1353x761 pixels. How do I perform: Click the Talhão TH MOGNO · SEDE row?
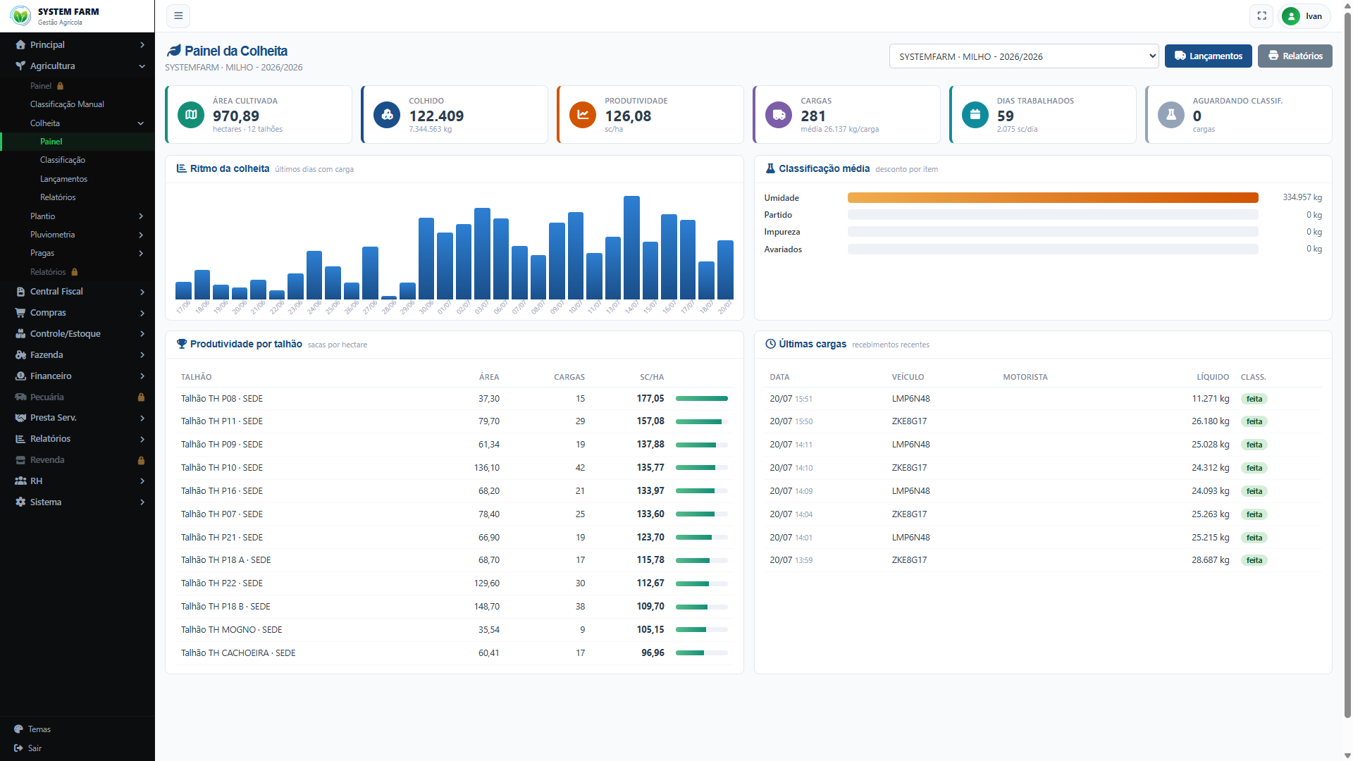(x=455, y=630)
